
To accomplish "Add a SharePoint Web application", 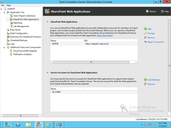I will [x=149, y=29].
